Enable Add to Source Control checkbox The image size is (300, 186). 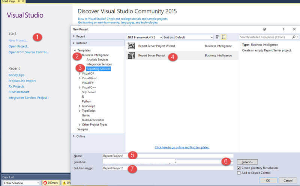tap(239, 173)
